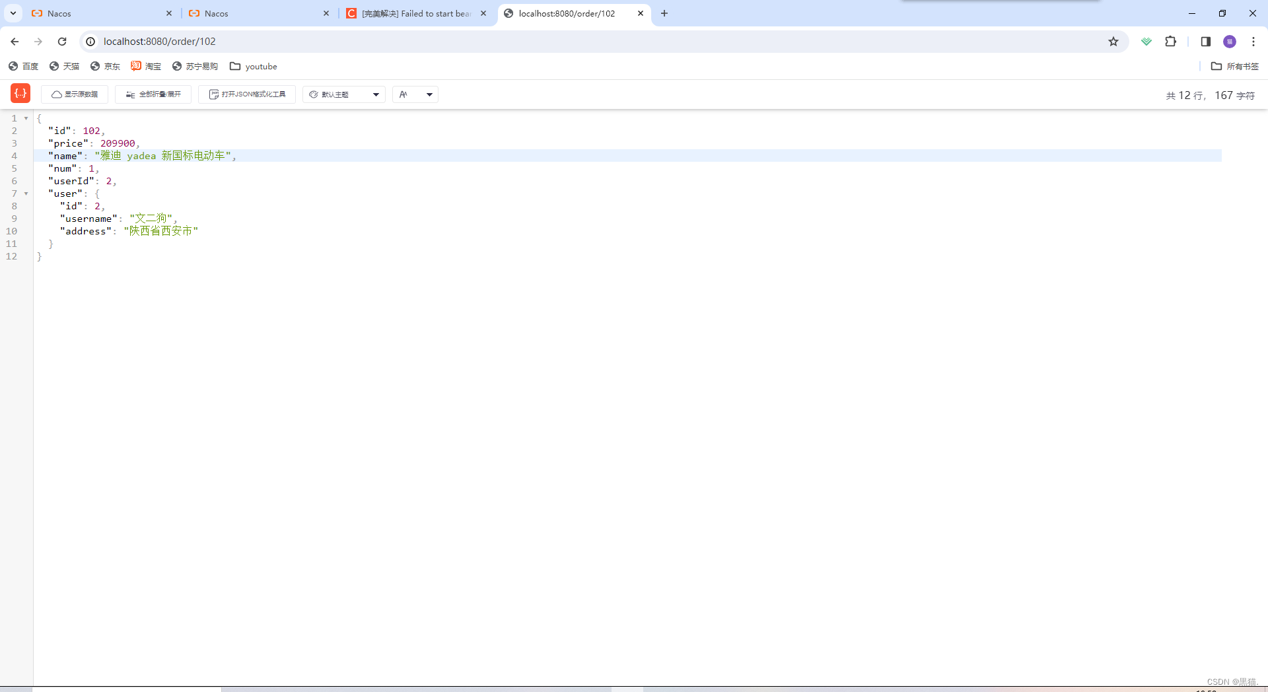1268x692 pixels.
Task: Toggle the browser side panel
Action: point(1206,42)
